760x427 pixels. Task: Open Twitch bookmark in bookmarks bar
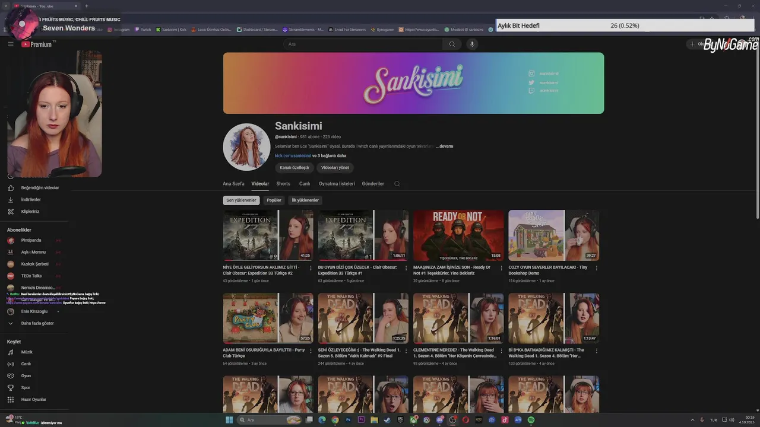pos(143,29)
